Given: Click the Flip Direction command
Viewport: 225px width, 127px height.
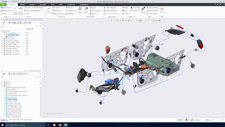Looking at the screenshot, I should point(58,11).
